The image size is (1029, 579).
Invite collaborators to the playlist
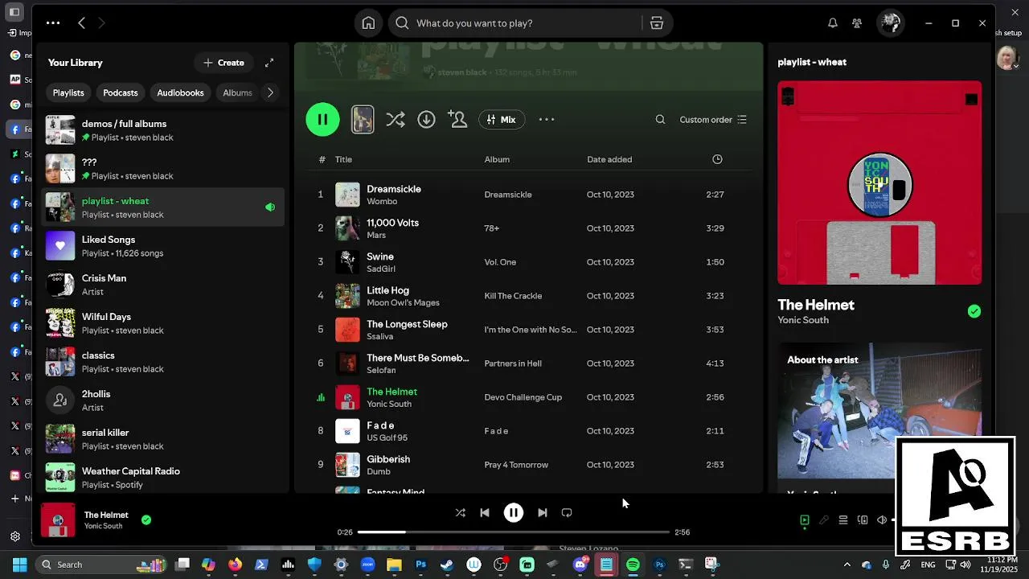tap(457, 120)
